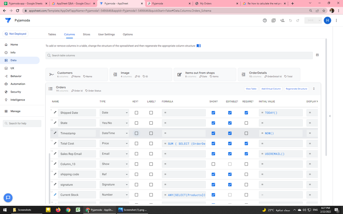Screen dimensions: 343x214
Task: Open the Options tab
Action: [x=128, y=34]
